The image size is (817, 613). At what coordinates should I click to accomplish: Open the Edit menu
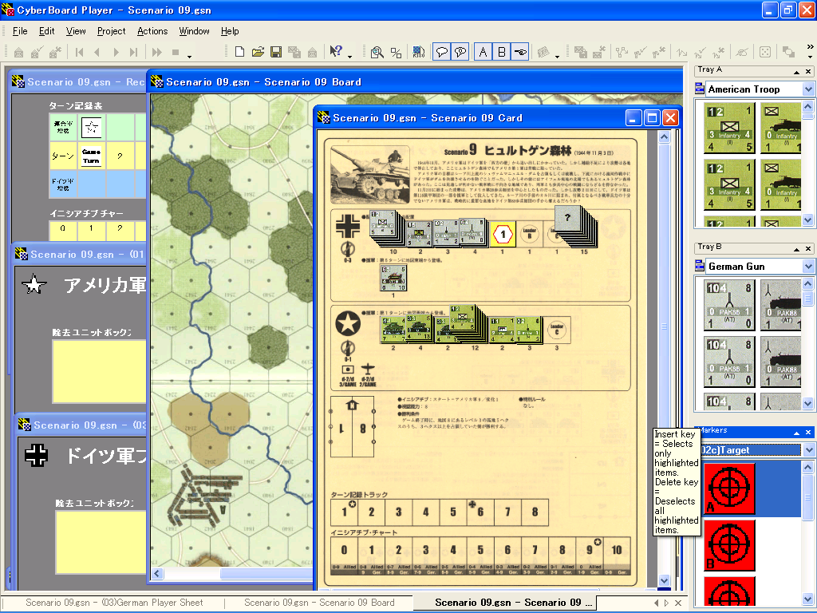46,31
